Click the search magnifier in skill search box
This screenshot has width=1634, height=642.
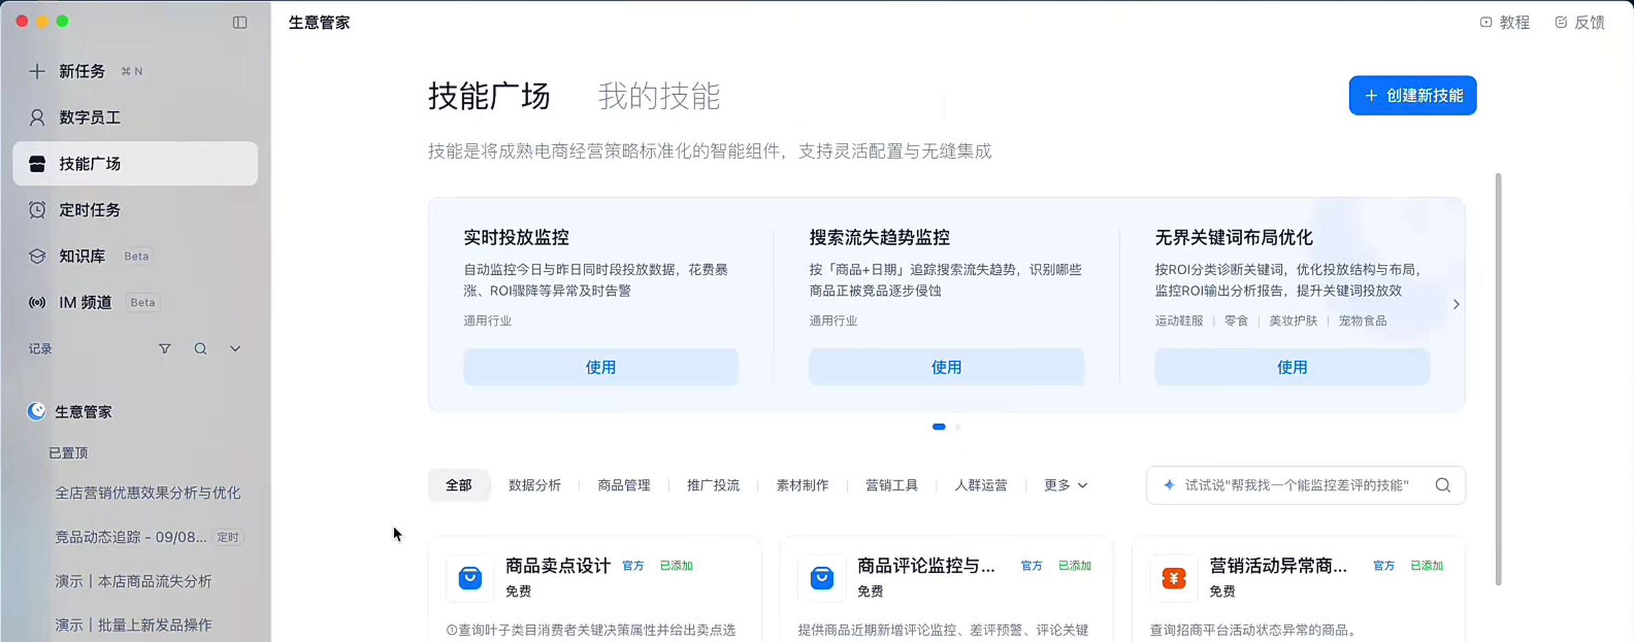pos(1443,485)
